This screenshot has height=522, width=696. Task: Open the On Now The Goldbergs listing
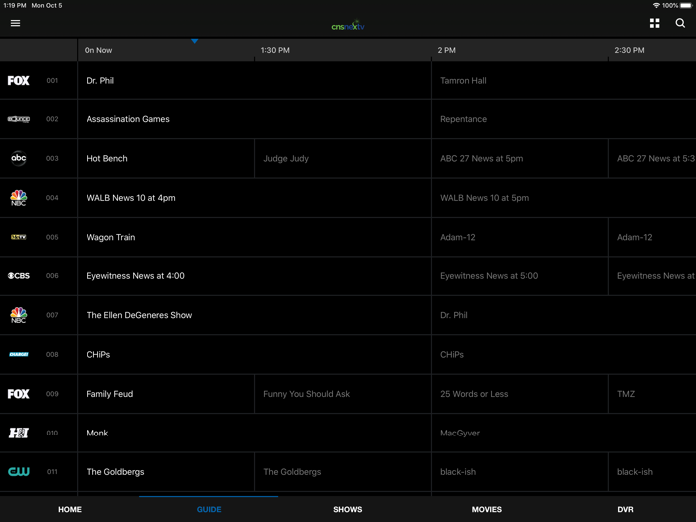[166, 472]
